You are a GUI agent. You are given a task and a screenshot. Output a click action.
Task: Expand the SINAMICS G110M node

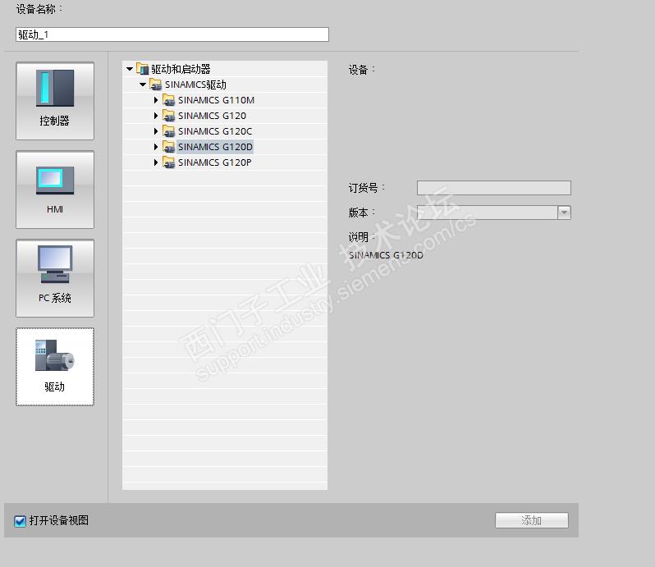pyautogui.click(x=156, y=100)
